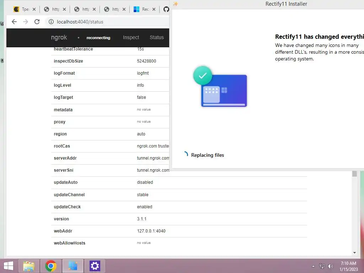Screen dimensions: 364x273
Task: Open the GitHub tab
Action: pos(166,9)
